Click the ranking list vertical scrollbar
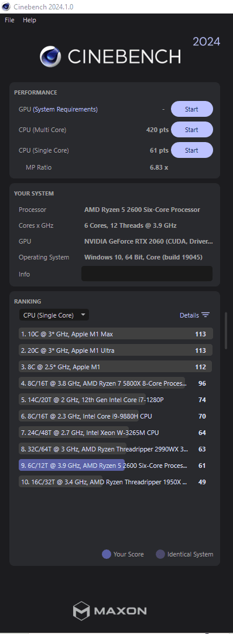 coord(226,331)
